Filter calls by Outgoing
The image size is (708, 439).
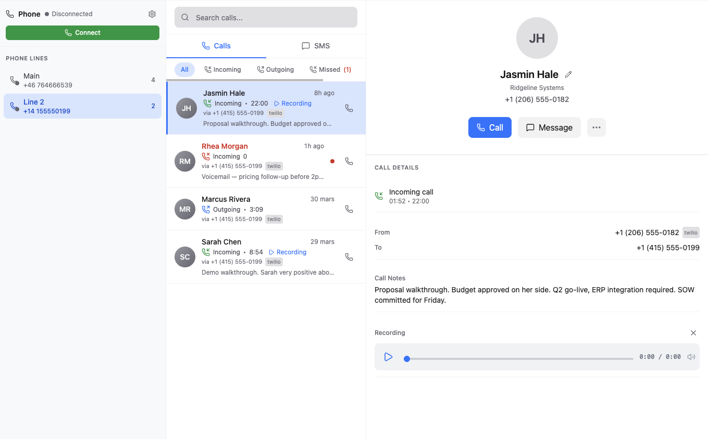coord(275,70)
